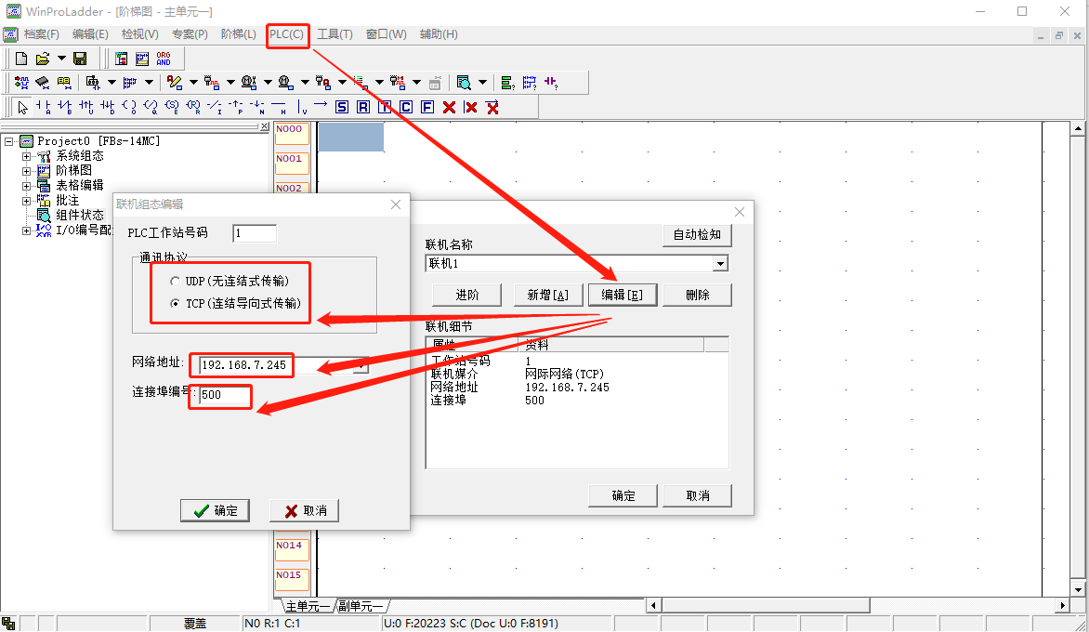The width and height of the screenshot is (1089, 632).
Task: Open the 档案(F) menu
Action: click(x=41, y=34)
